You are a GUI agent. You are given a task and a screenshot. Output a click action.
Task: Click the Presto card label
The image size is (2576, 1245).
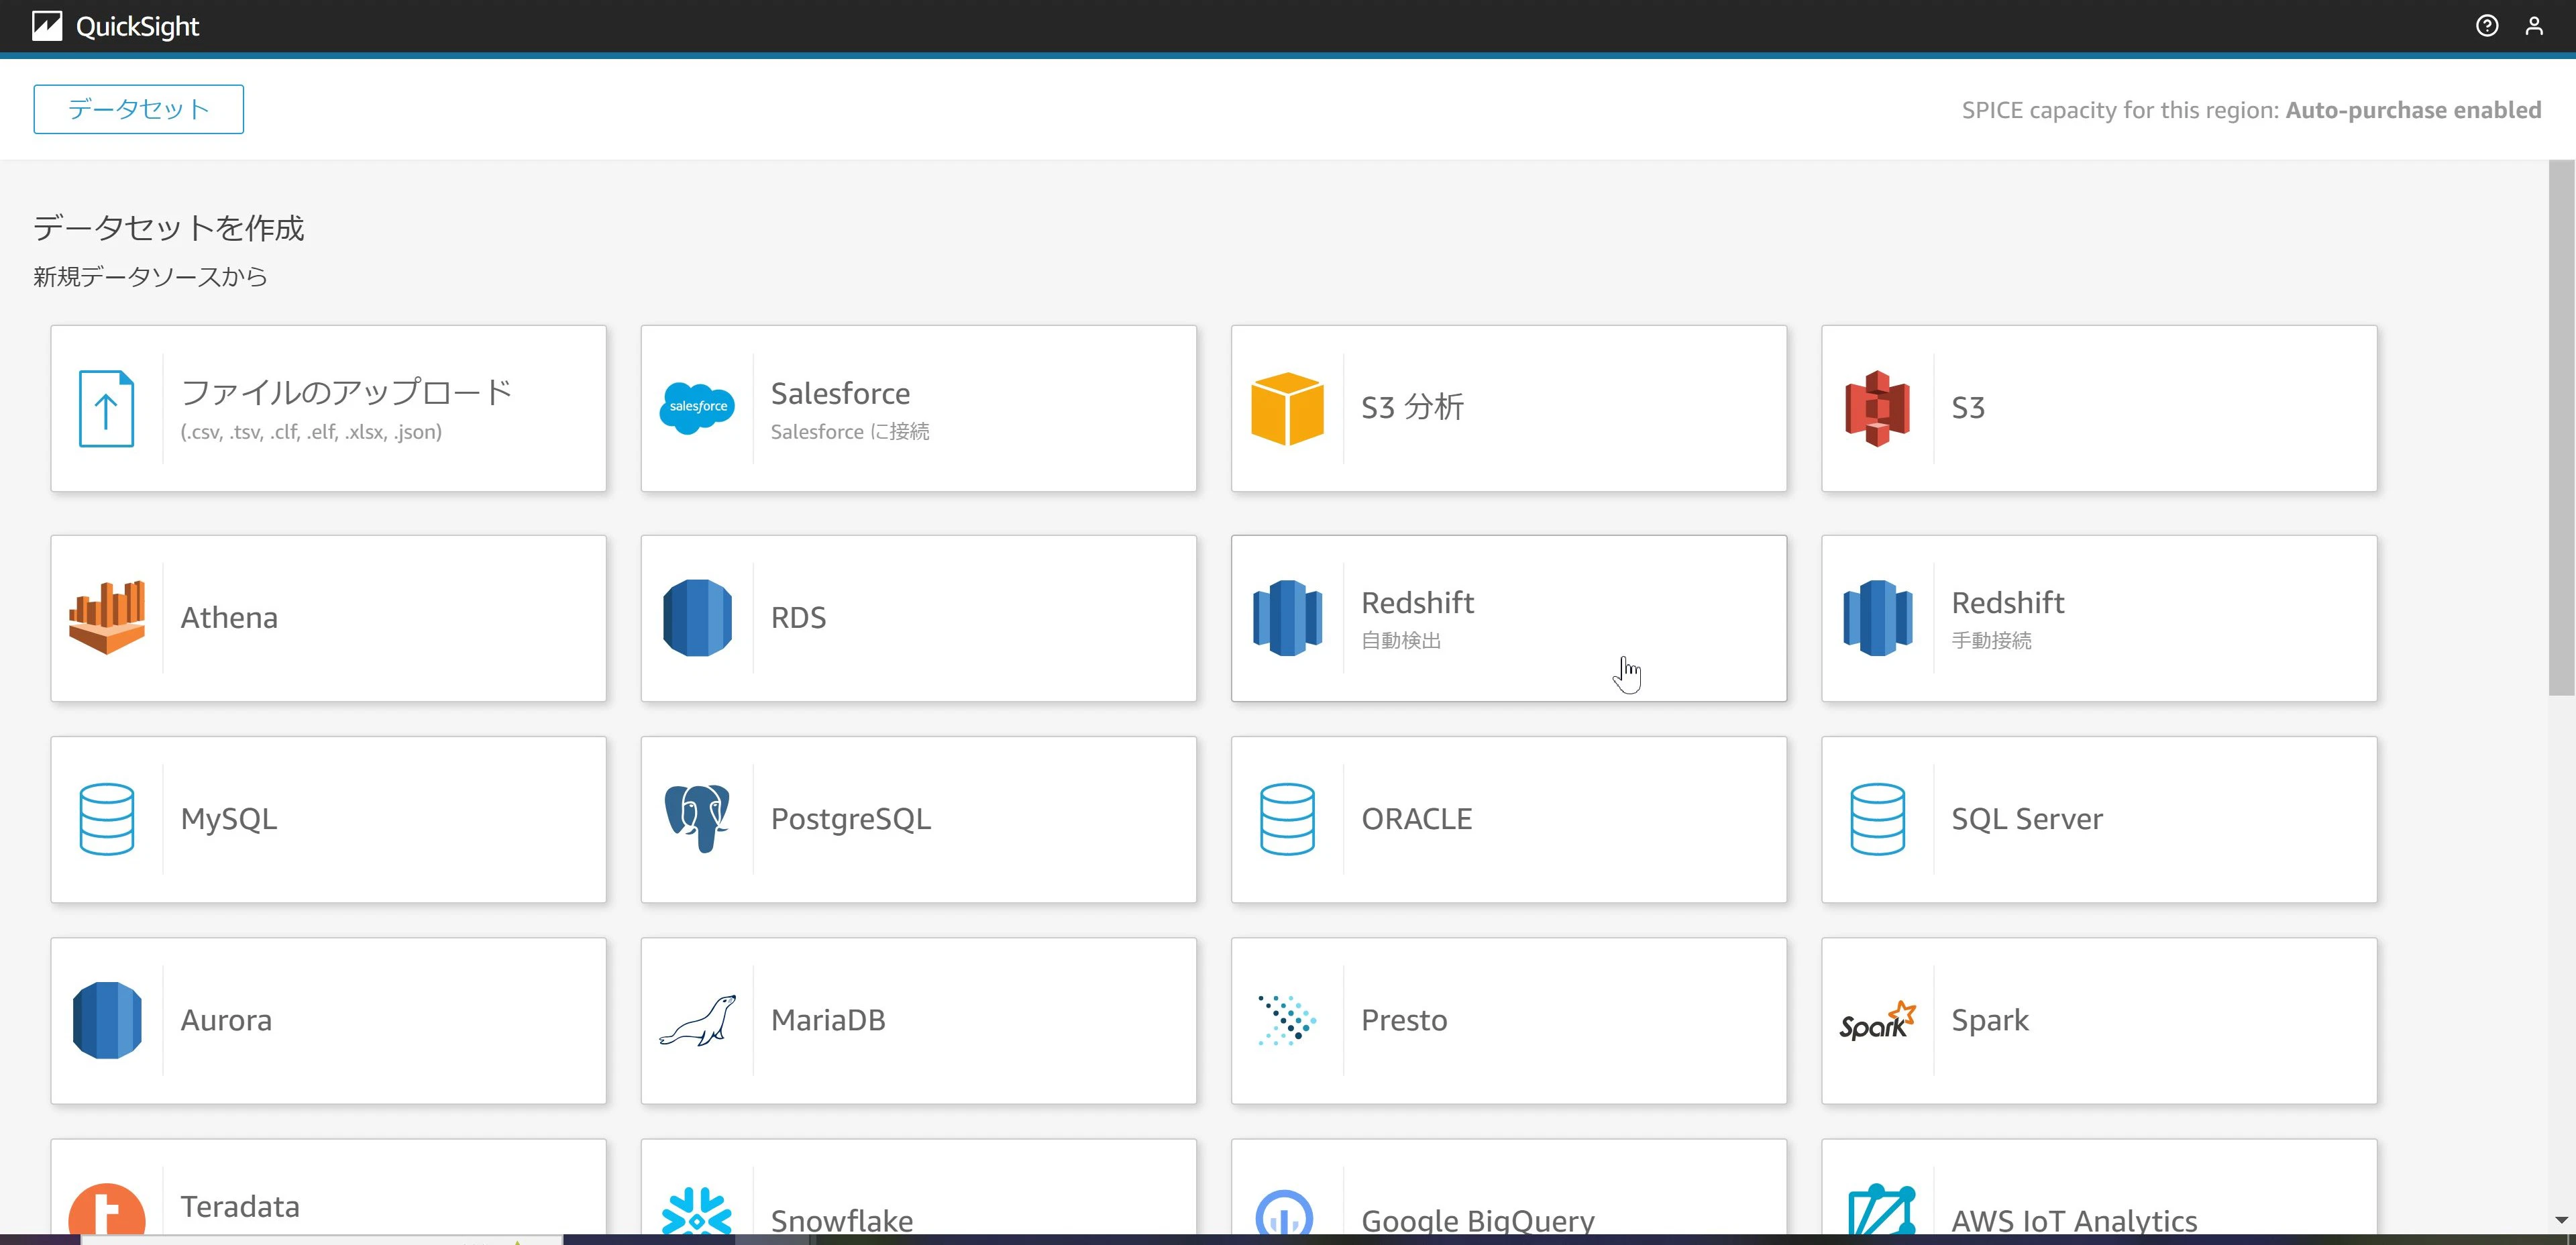[x=1404, y=1020]
